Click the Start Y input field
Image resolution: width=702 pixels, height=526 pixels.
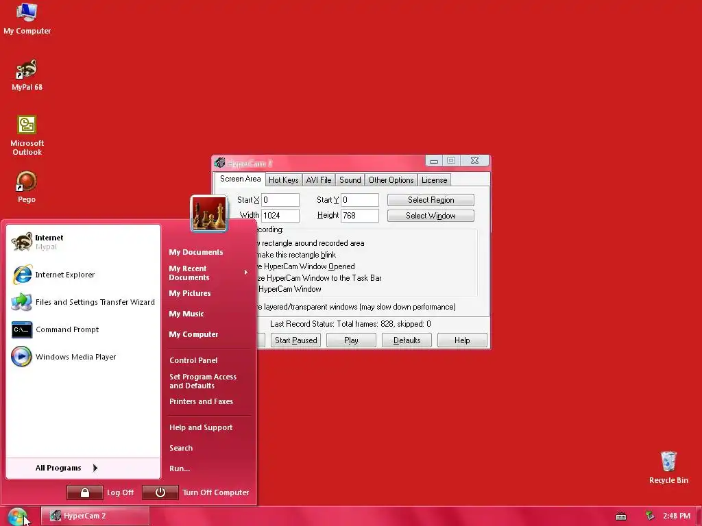[360, 200]
